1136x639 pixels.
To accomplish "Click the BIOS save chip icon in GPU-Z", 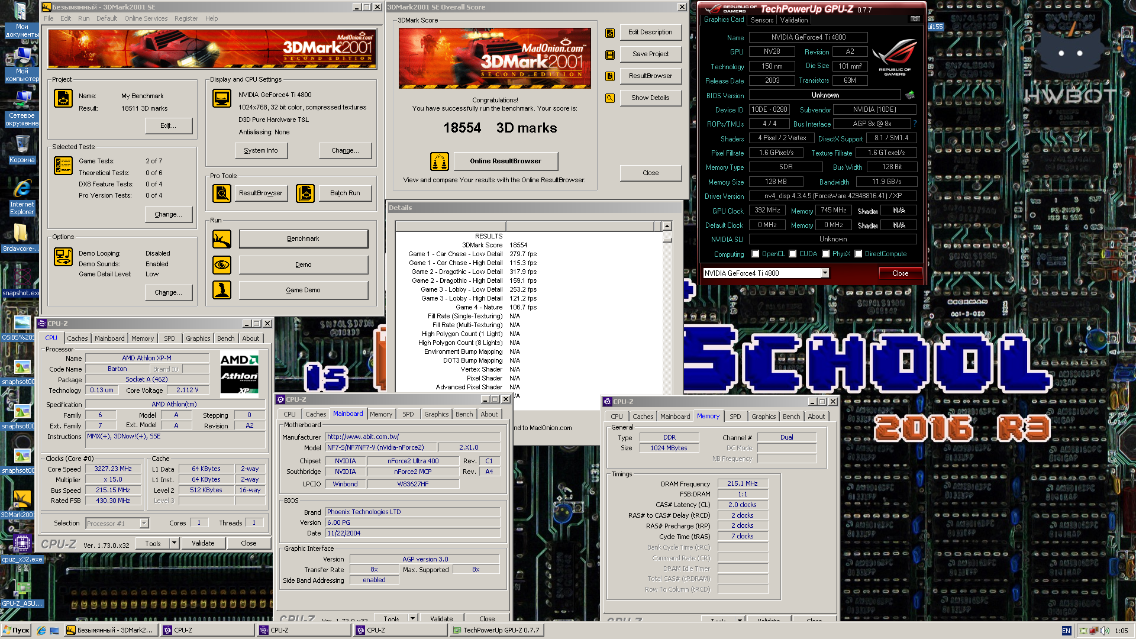I will 910,95.
